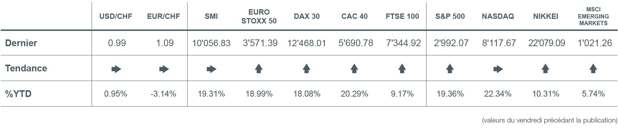Click the CAC 40 YTD value 20.29%

pyautogui.click(x=354, y=94)
